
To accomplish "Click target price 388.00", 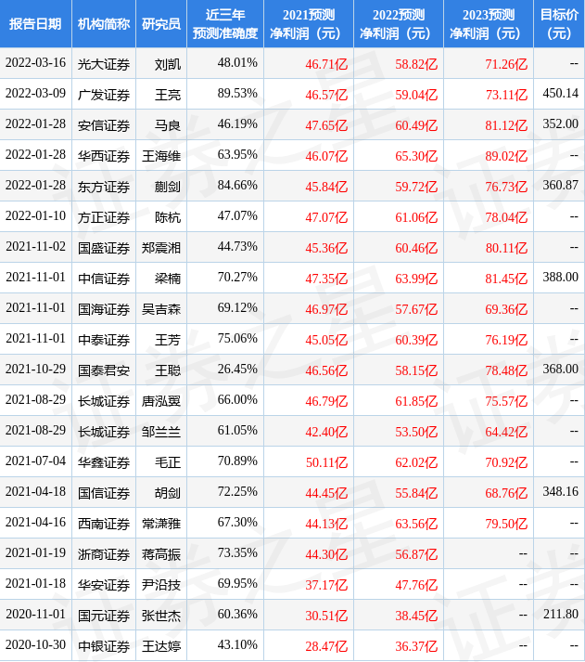I will (x=560, y=277).
